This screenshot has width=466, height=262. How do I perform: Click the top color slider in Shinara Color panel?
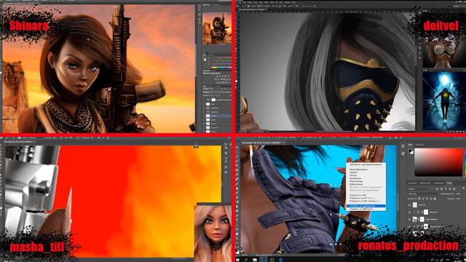click(220, 58)
